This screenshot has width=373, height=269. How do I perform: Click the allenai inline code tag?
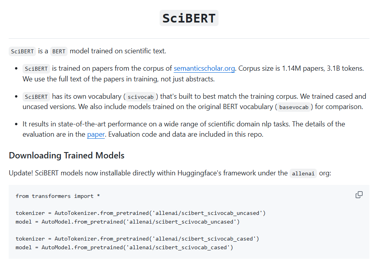point(303,173)
